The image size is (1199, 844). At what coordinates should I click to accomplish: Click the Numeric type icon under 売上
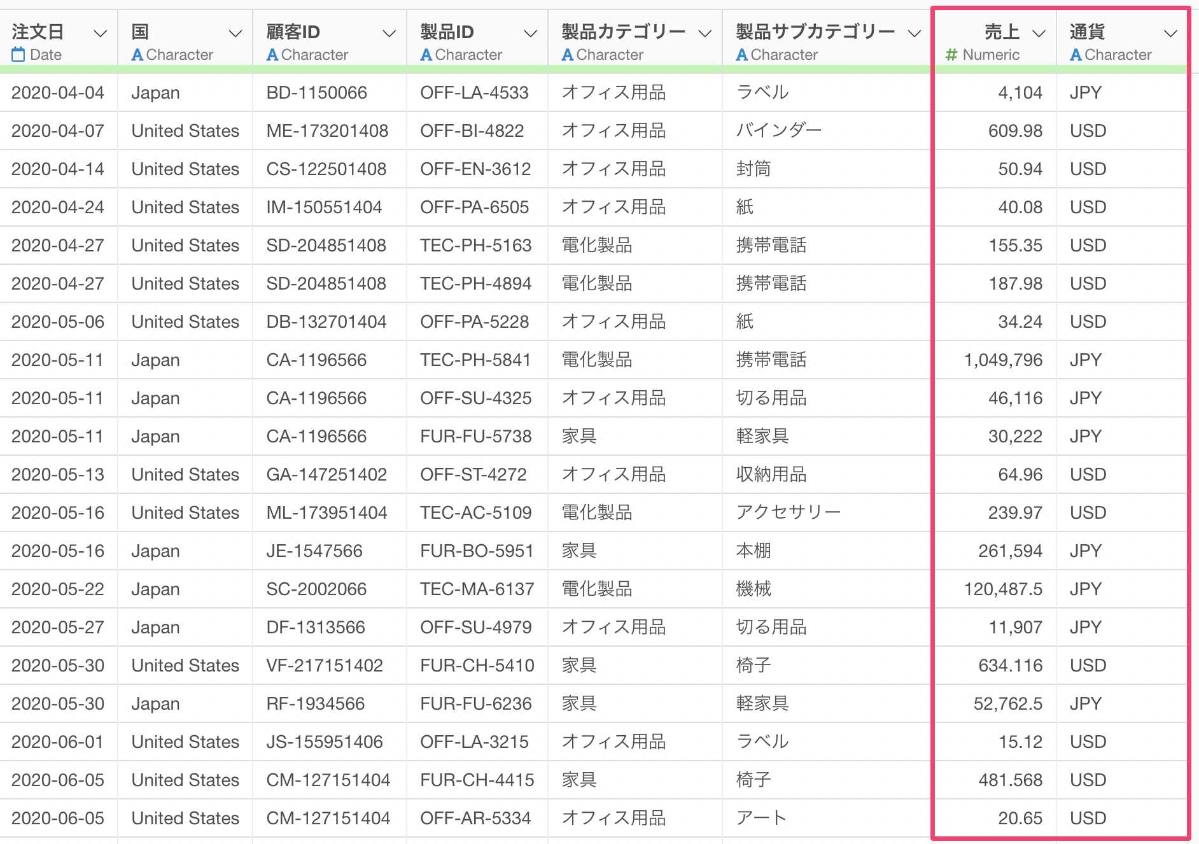pos(951,55)
